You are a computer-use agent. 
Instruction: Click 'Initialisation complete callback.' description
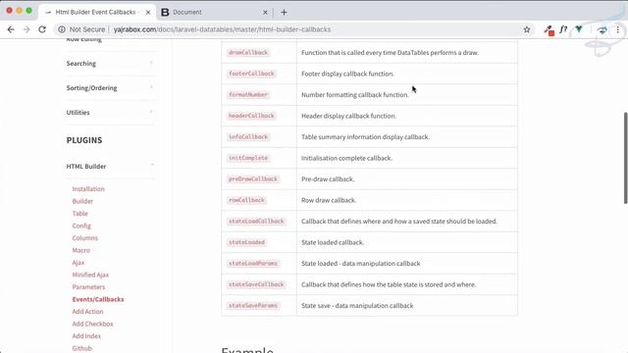click(x=346, y=158)
